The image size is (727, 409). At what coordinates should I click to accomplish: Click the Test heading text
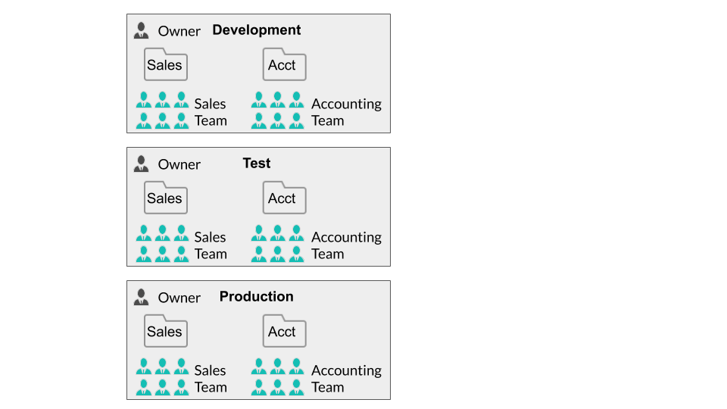[256, 164]
